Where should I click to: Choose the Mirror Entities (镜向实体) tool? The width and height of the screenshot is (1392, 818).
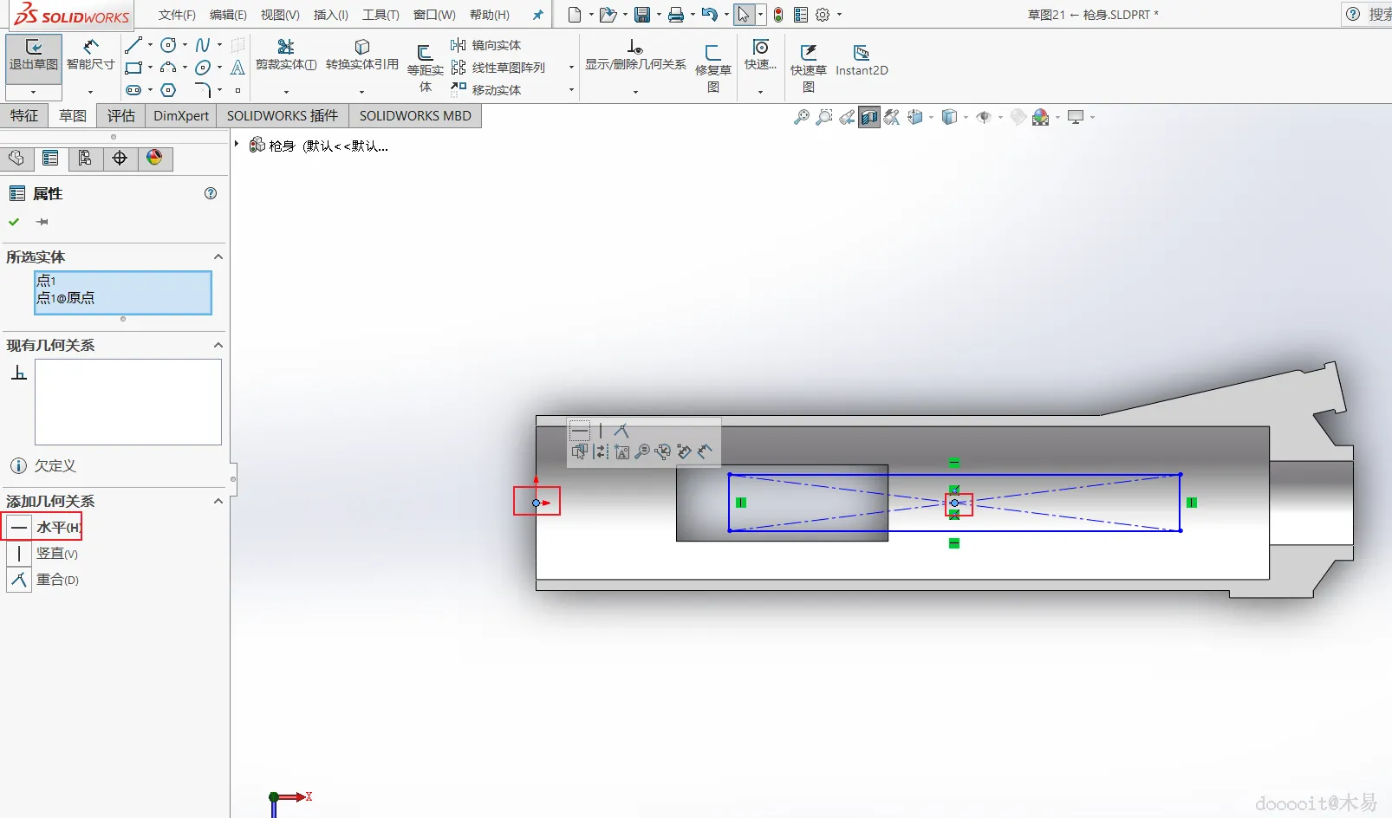(x=486, y=45)
